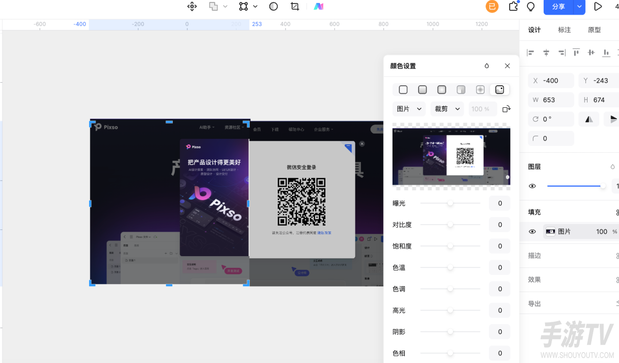Open boolean operations dropdown arrow
619x363 pixels.
pos(225,6)
